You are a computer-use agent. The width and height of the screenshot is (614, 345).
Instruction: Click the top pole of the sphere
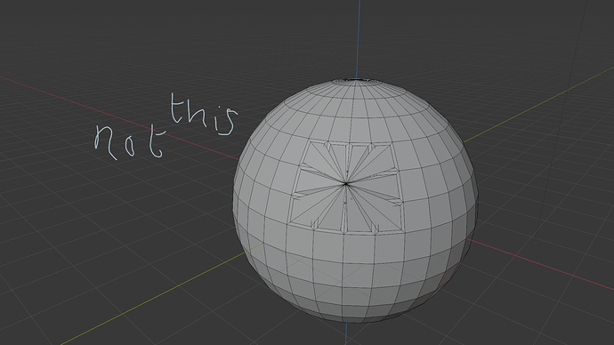pyautogui.click(x=357, y=80)
